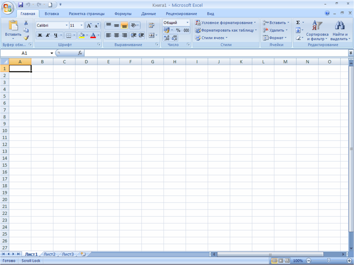The height and width of the screenshot is (265, 354).
Task: Save the workbook from Quick Access toolbar
Action: pos(20,5)
